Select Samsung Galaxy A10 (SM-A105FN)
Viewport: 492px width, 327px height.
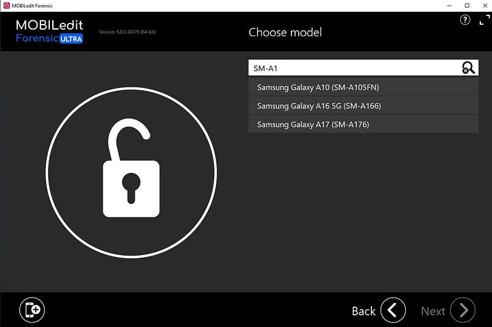(363, 87)
